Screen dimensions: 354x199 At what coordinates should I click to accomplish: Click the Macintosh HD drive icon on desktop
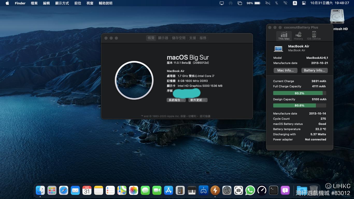click(337, 17)
